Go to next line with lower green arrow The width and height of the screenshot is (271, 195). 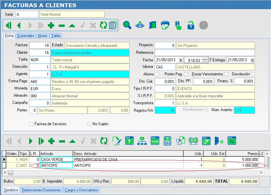31,141
